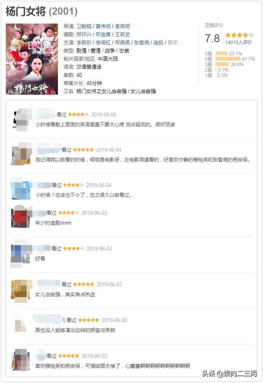The image size is (263, 383).
Task: Click the 3星 26.8% rating bar
Action: 222,64
